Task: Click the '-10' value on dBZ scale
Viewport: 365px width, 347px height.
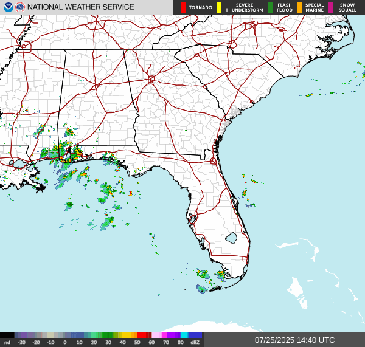Action: tap(50, 342)
